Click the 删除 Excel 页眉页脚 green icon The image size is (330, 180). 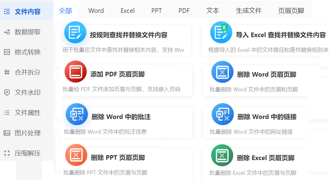click(222, 155)
